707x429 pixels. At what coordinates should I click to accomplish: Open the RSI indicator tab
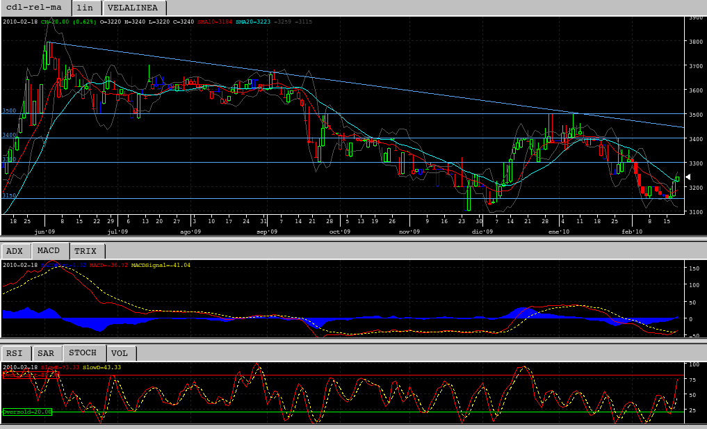15,353
